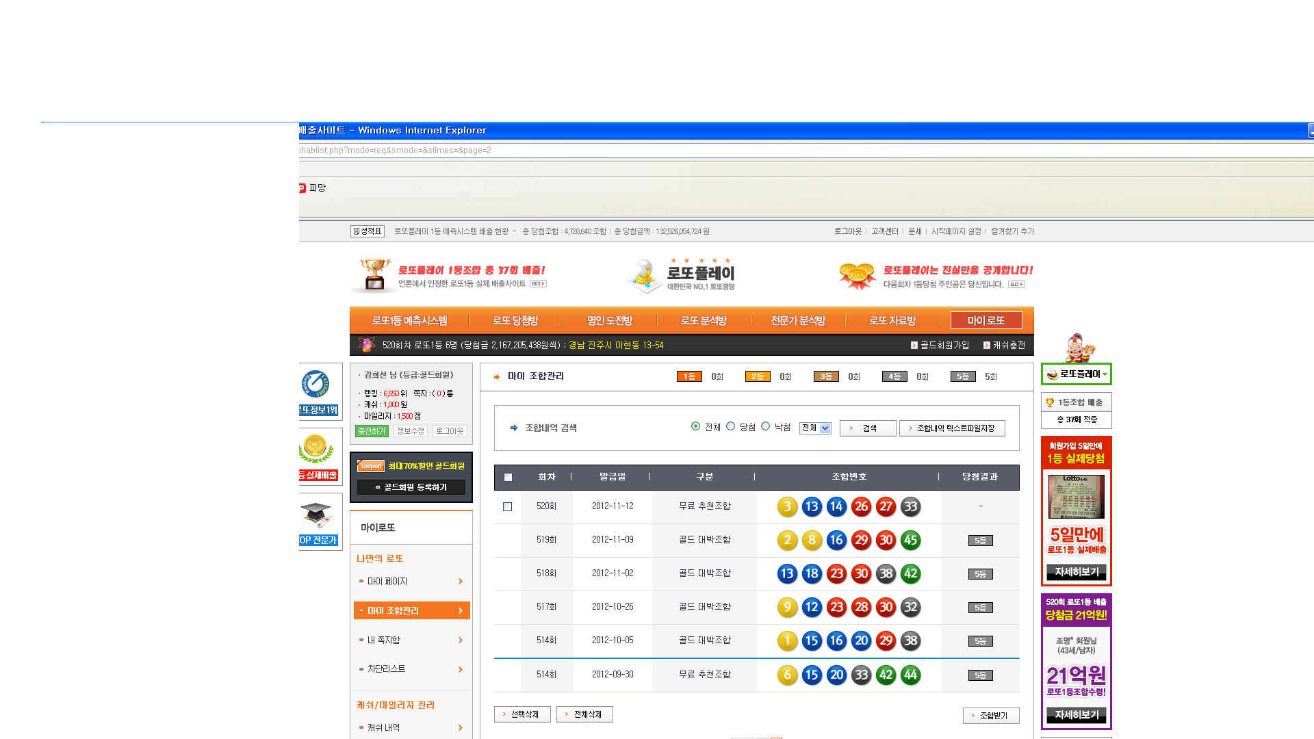Click the gold trophy banner icon
This screenshot has width=1314, height=739.
(374, 275)
